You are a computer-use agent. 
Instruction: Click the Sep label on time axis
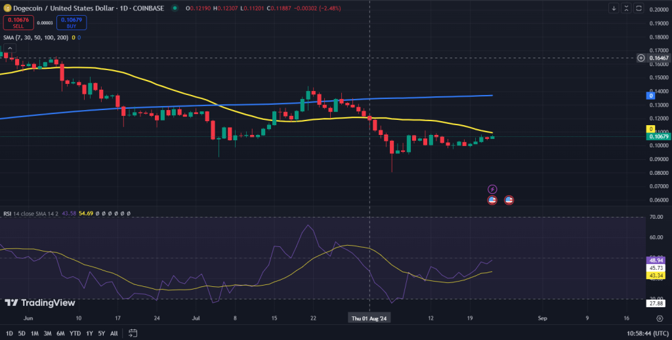click(x=543, y=318)
